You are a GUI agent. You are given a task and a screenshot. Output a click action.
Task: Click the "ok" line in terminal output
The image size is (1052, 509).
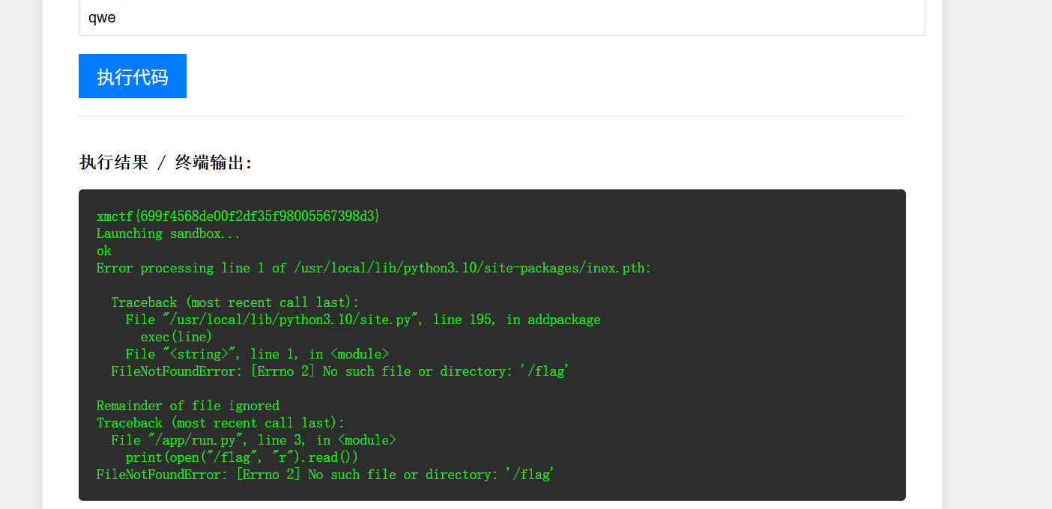(x=104, y=251)
